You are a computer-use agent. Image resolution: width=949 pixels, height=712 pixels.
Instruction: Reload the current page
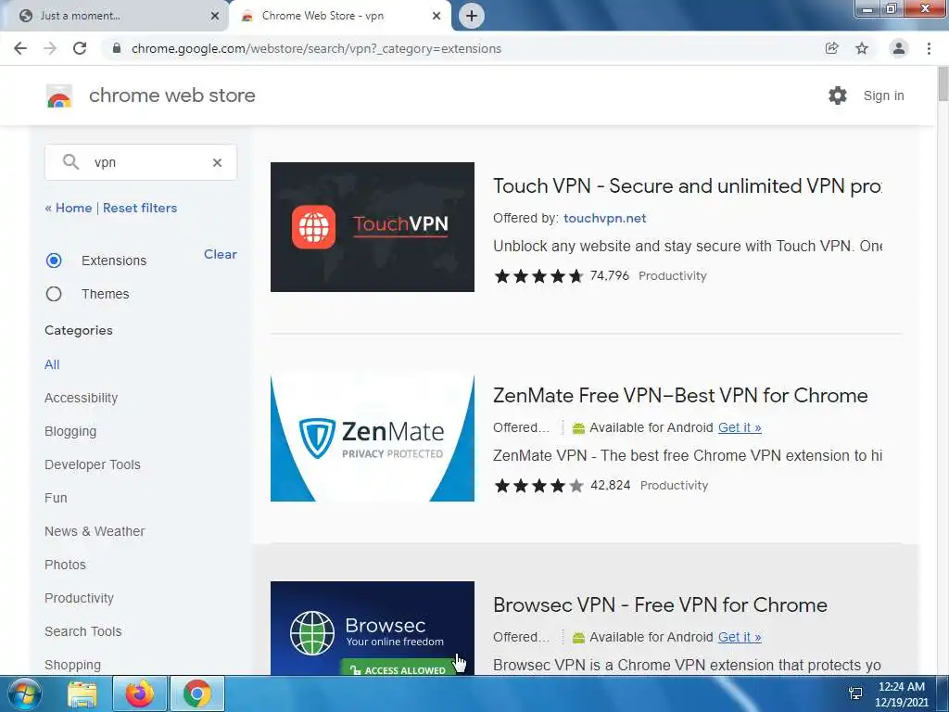(80, 48)
